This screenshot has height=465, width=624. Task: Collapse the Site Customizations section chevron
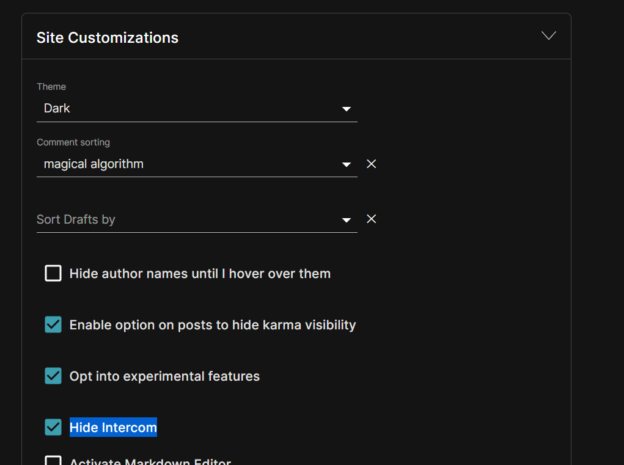pyautogui.click(x=548, y=36)
